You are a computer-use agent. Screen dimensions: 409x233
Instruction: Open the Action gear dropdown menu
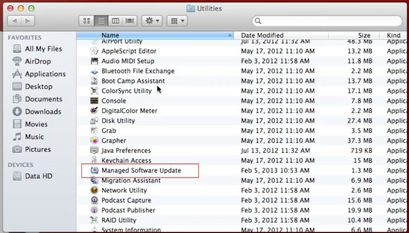(x=151, y=21)
